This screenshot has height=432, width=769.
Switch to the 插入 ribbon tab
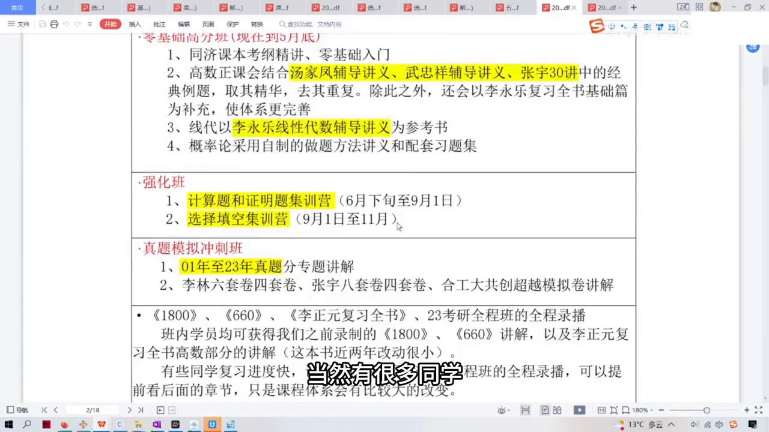pos(135,24)
